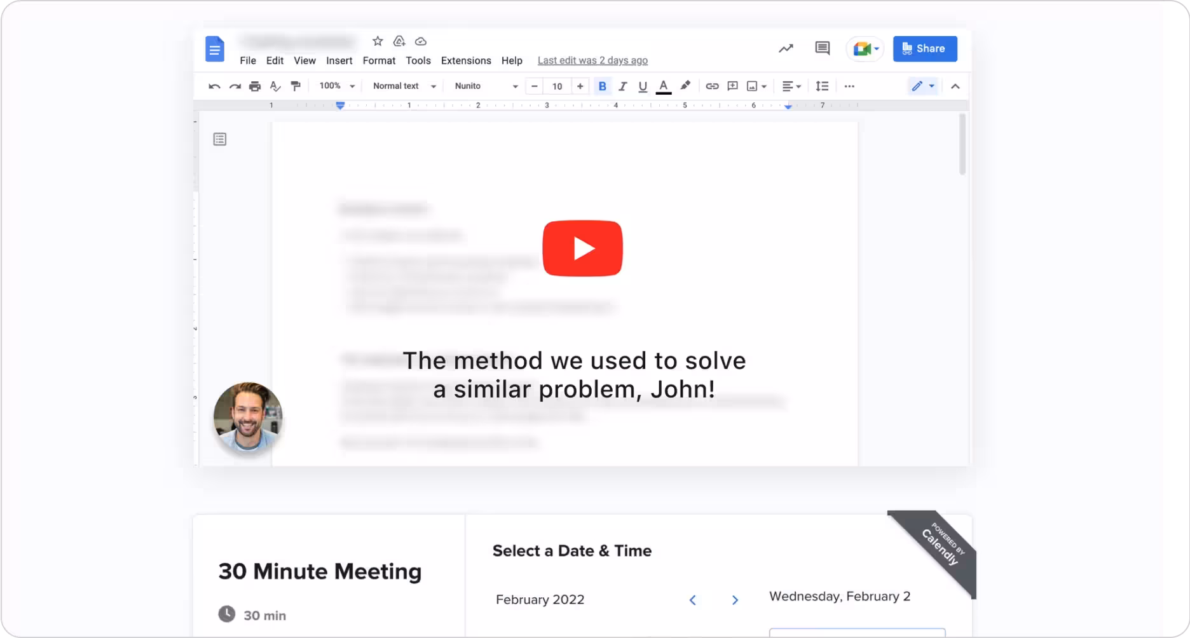Play the video with red YouTube button
Screen dimensions: 1190x638
[x=582, y=248]
